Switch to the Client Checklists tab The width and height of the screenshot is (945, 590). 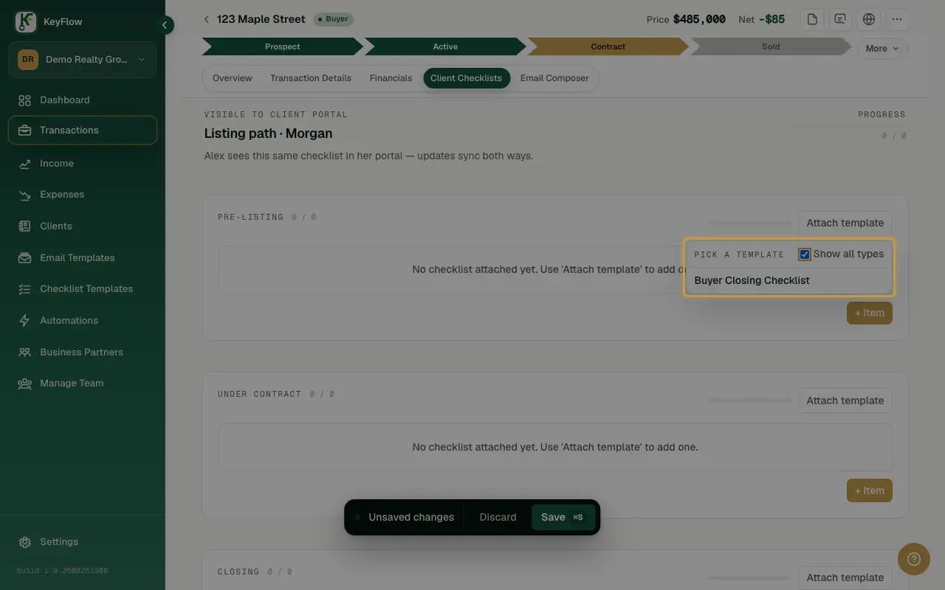pos(466,78)
